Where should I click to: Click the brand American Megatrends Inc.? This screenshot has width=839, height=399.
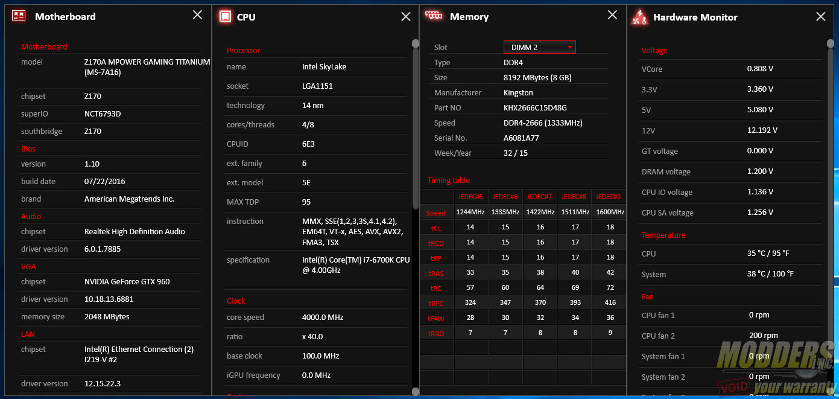point(129,199)
